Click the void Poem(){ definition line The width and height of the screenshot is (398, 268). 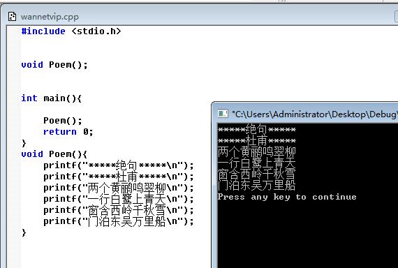[54, 154]
